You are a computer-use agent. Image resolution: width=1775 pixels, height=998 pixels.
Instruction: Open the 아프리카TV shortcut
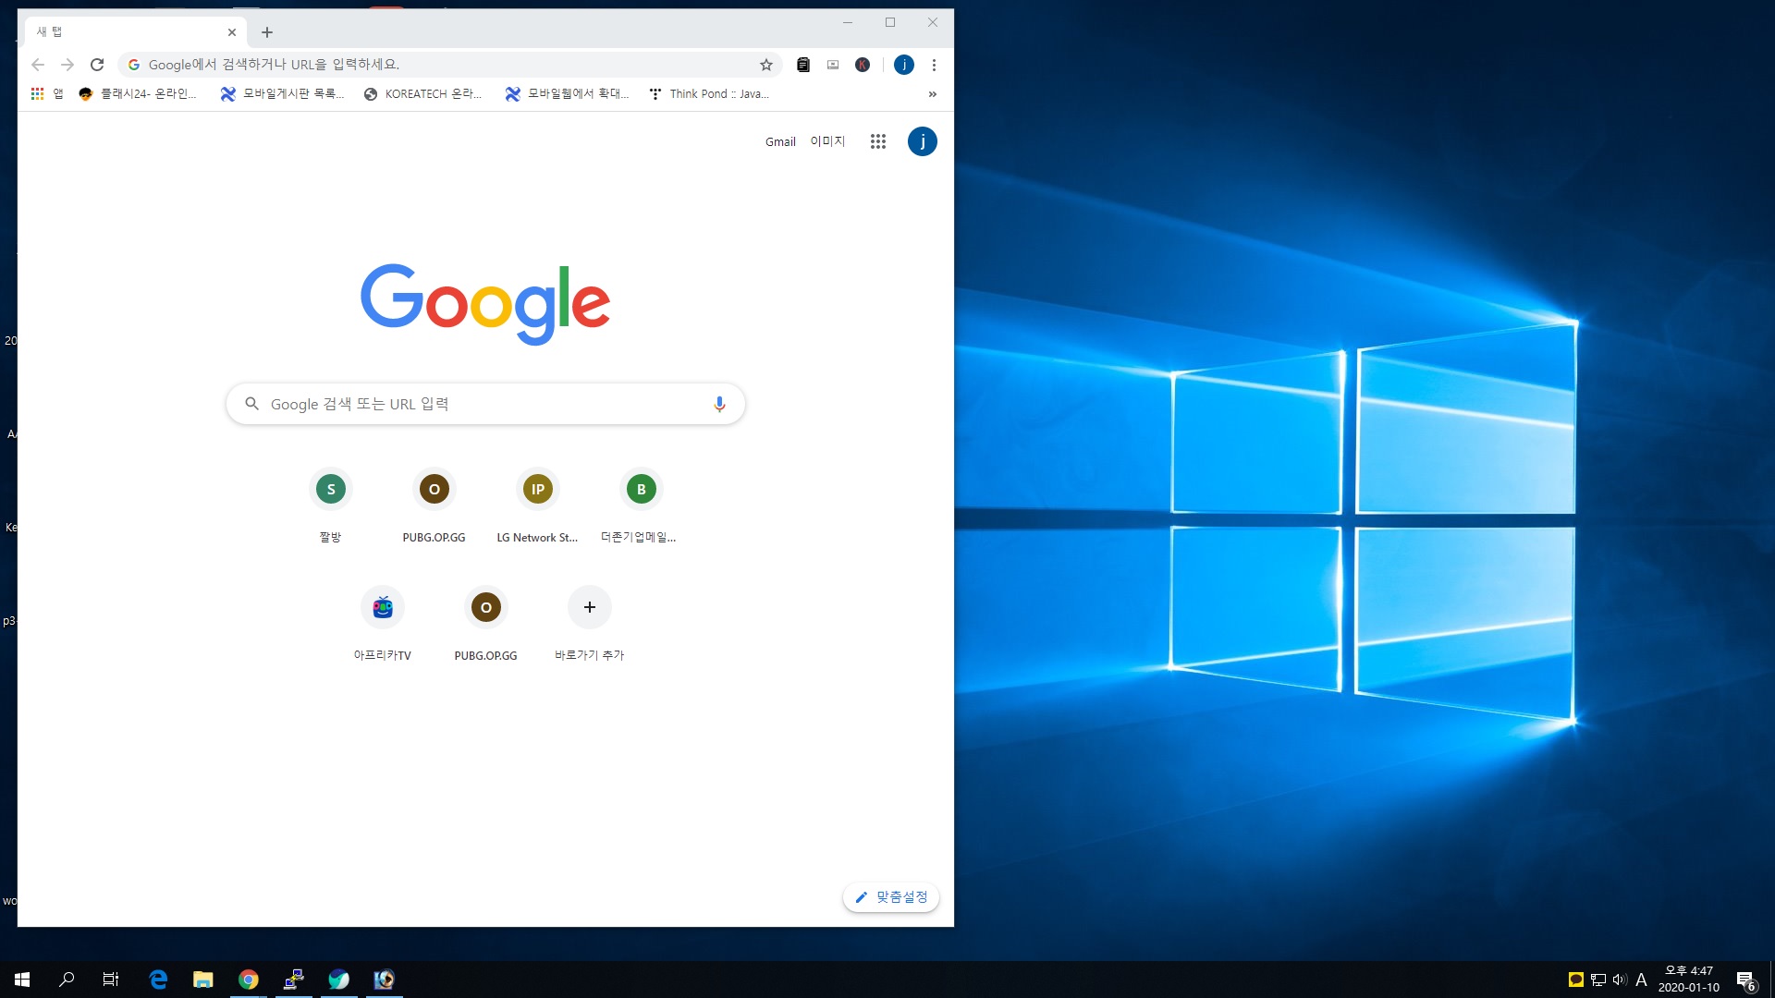pyautogui.click(x=383, y=608)
